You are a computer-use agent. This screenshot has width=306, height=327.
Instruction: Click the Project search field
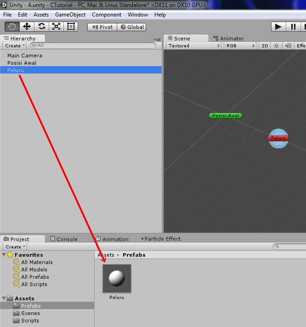[290, 247]
